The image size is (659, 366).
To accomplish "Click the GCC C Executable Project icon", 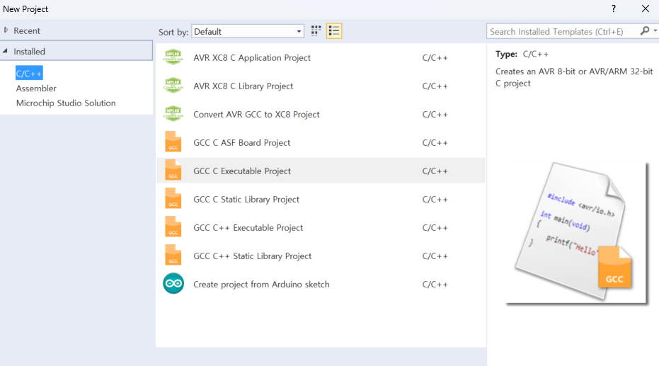I will [173, 170].
